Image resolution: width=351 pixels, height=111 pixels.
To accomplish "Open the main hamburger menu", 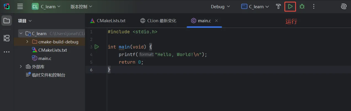I will click(x=20, y=6).
